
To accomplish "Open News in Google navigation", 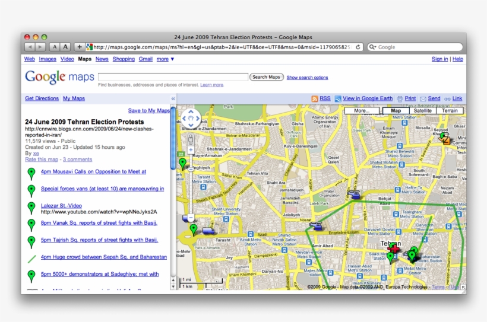I will tap(102, 59).
